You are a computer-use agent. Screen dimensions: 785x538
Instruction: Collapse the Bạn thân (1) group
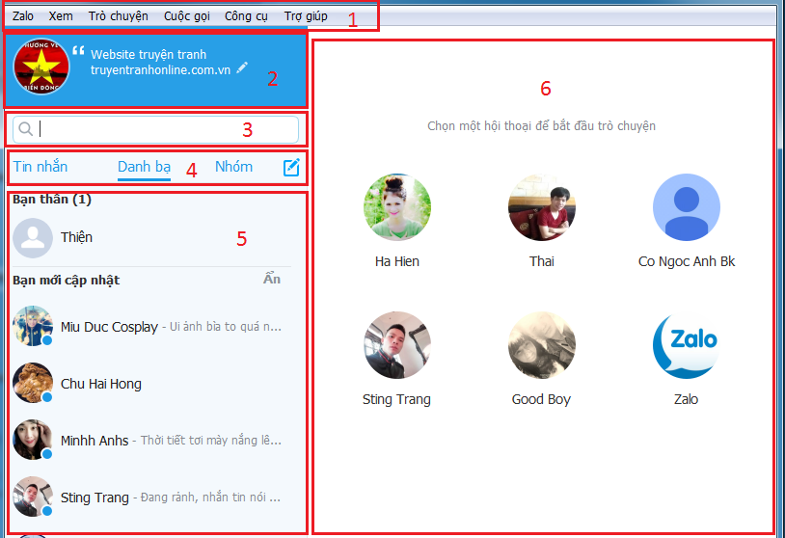coord(52,200)
